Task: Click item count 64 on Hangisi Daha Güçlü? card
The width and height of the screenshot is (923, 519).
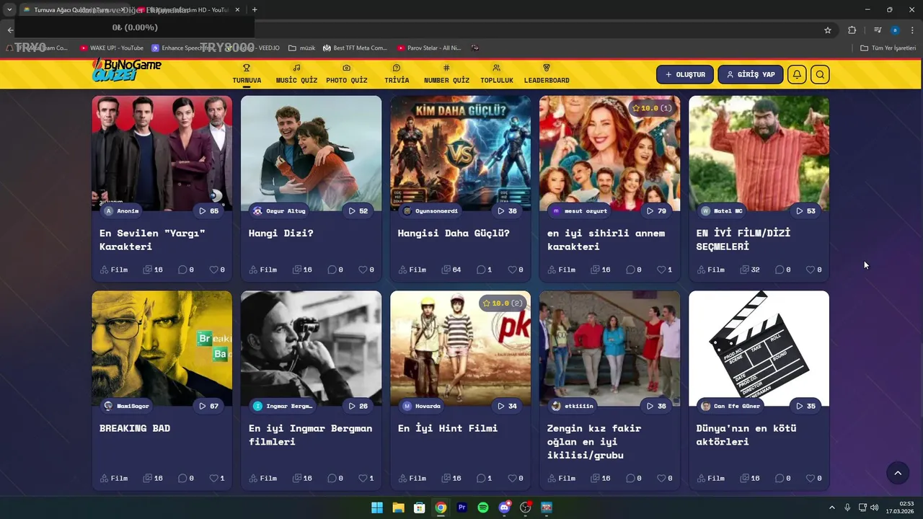Action: pyautogui.click(x=451, y=270)
